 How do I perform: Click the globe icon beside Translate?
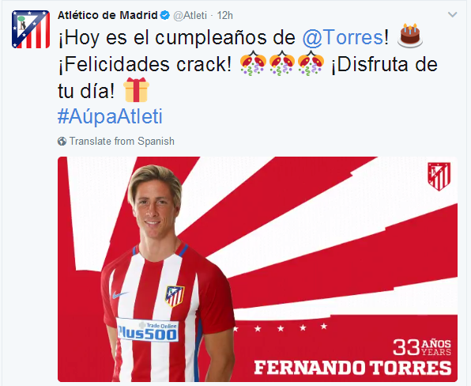pos(62,142)
